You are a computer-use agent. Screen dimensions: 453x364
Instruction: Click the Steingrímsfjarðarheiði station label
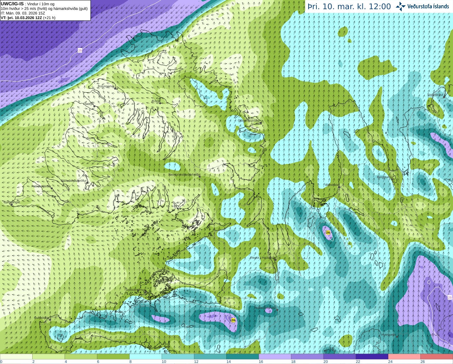(184, 175)
